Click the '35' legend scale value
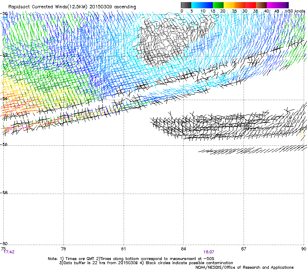The width and height of the screenshot is (307, 270). (x=256, y=11)
